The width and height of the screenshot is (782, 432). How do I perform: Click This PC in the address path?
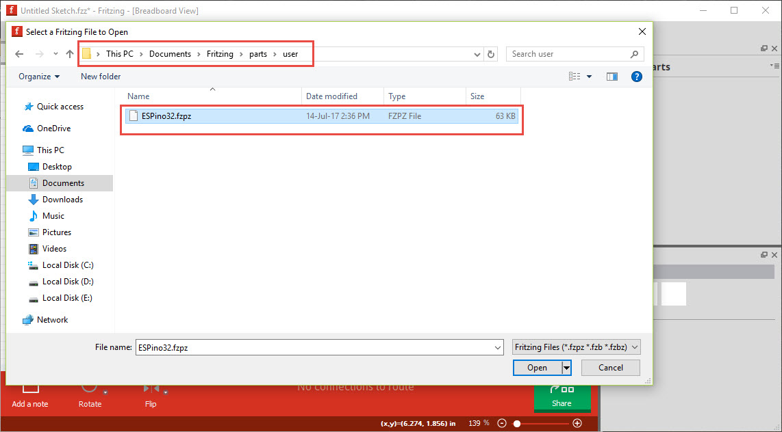120,54
